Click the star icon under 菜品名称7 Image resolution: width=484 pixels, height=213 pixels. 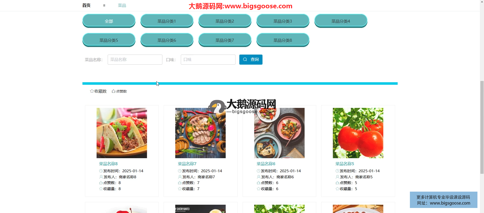[x=180, y=189]
